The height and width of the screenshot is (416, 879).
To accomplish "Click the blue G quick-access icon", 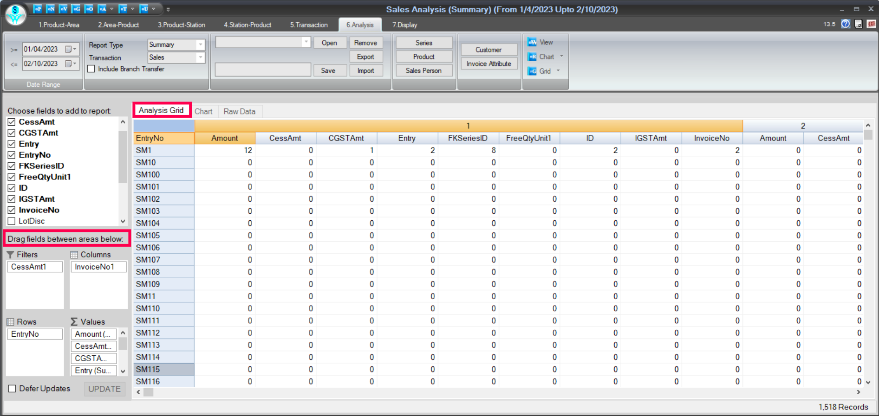I will [x=77, y=9].
